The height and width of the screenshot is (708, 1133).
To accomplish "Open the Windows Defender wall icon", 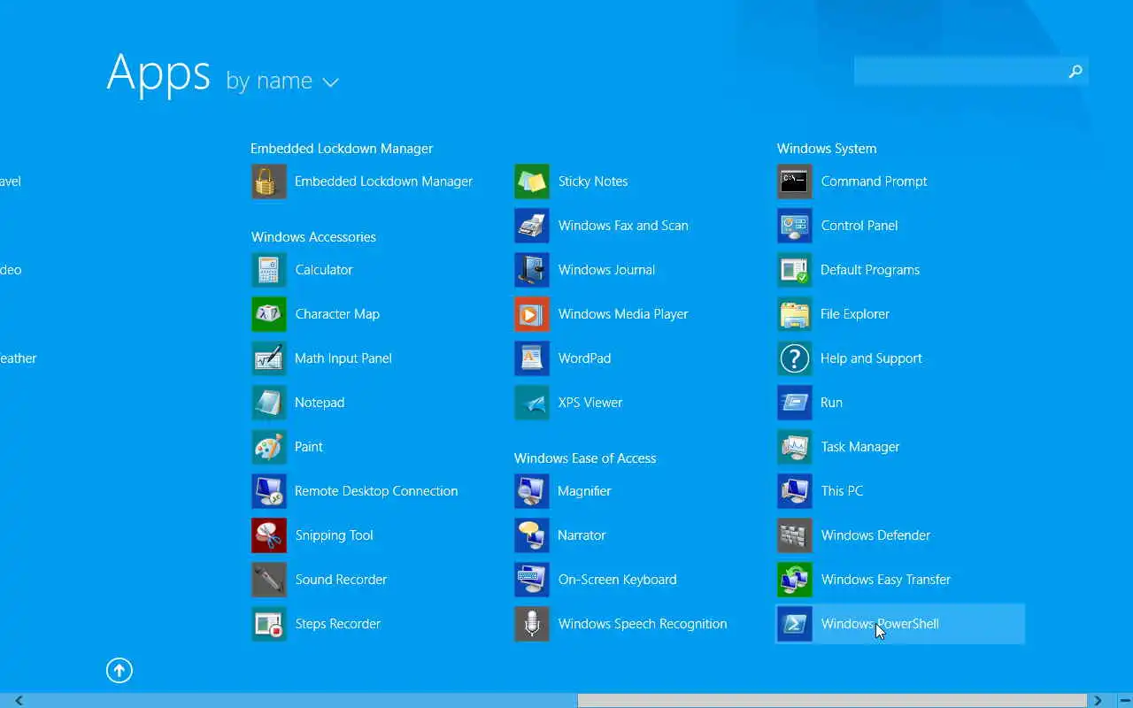I will pos(795,535).
